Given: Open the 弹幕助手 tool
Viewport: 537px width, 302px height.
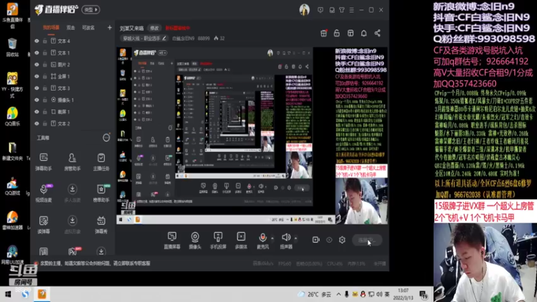Looking at the screenshot, I should pos(44,162).
